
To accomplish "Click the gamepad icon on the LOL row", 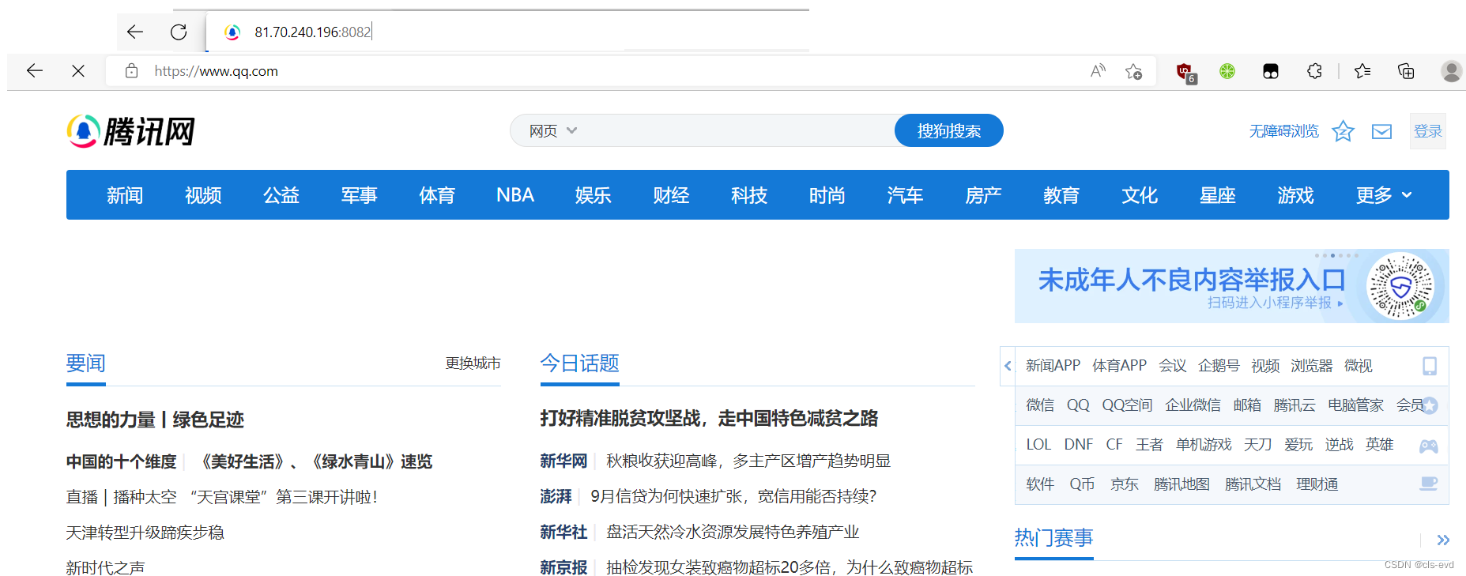I will 1429,446.
